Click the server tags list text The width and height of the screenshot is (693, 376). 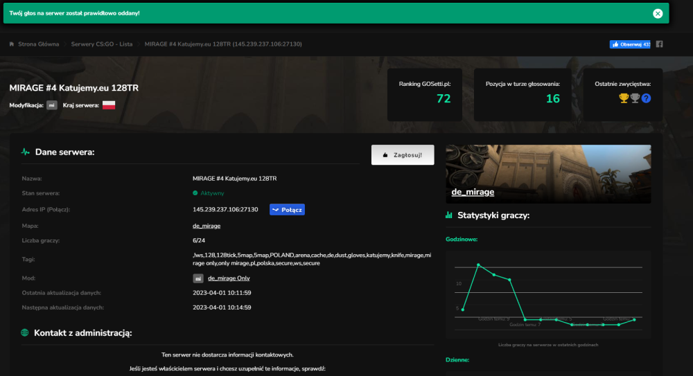312,259
